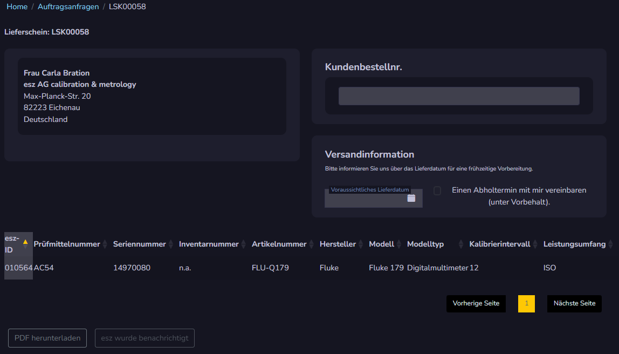Sort by Prüfmittelnummer column arrows
619x354 pixels.
tap(105, 244)
